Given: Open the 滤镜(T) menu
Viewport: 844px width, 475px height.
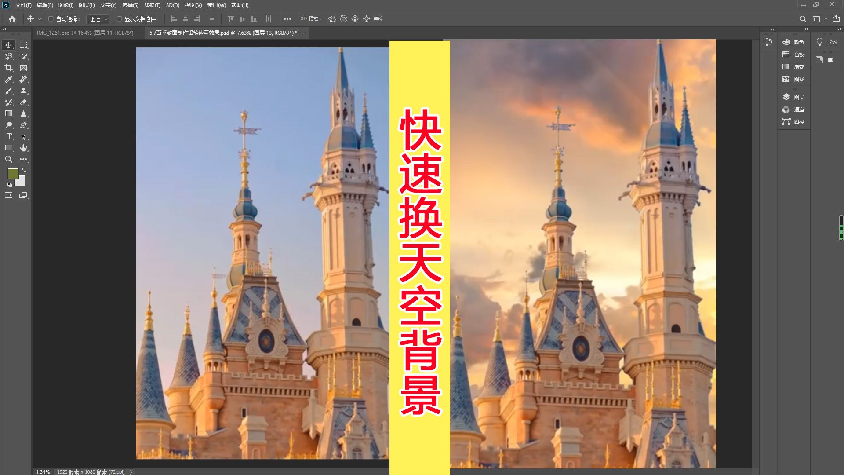Looking at the screenshot, I should [152, 5].
